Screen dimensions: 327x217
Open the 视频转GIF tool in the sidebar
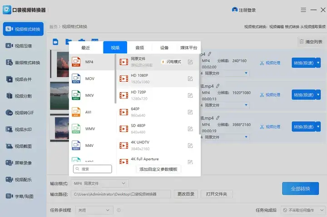(23, 113)
